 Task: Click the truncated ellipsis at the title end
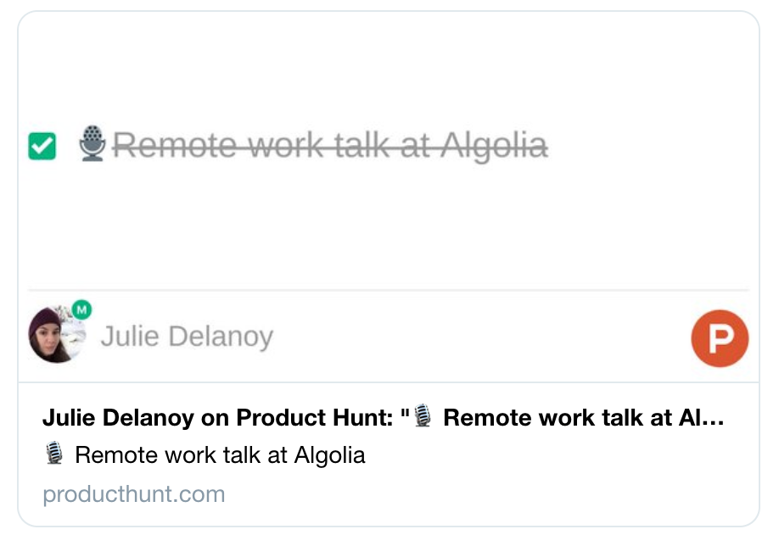713,419
